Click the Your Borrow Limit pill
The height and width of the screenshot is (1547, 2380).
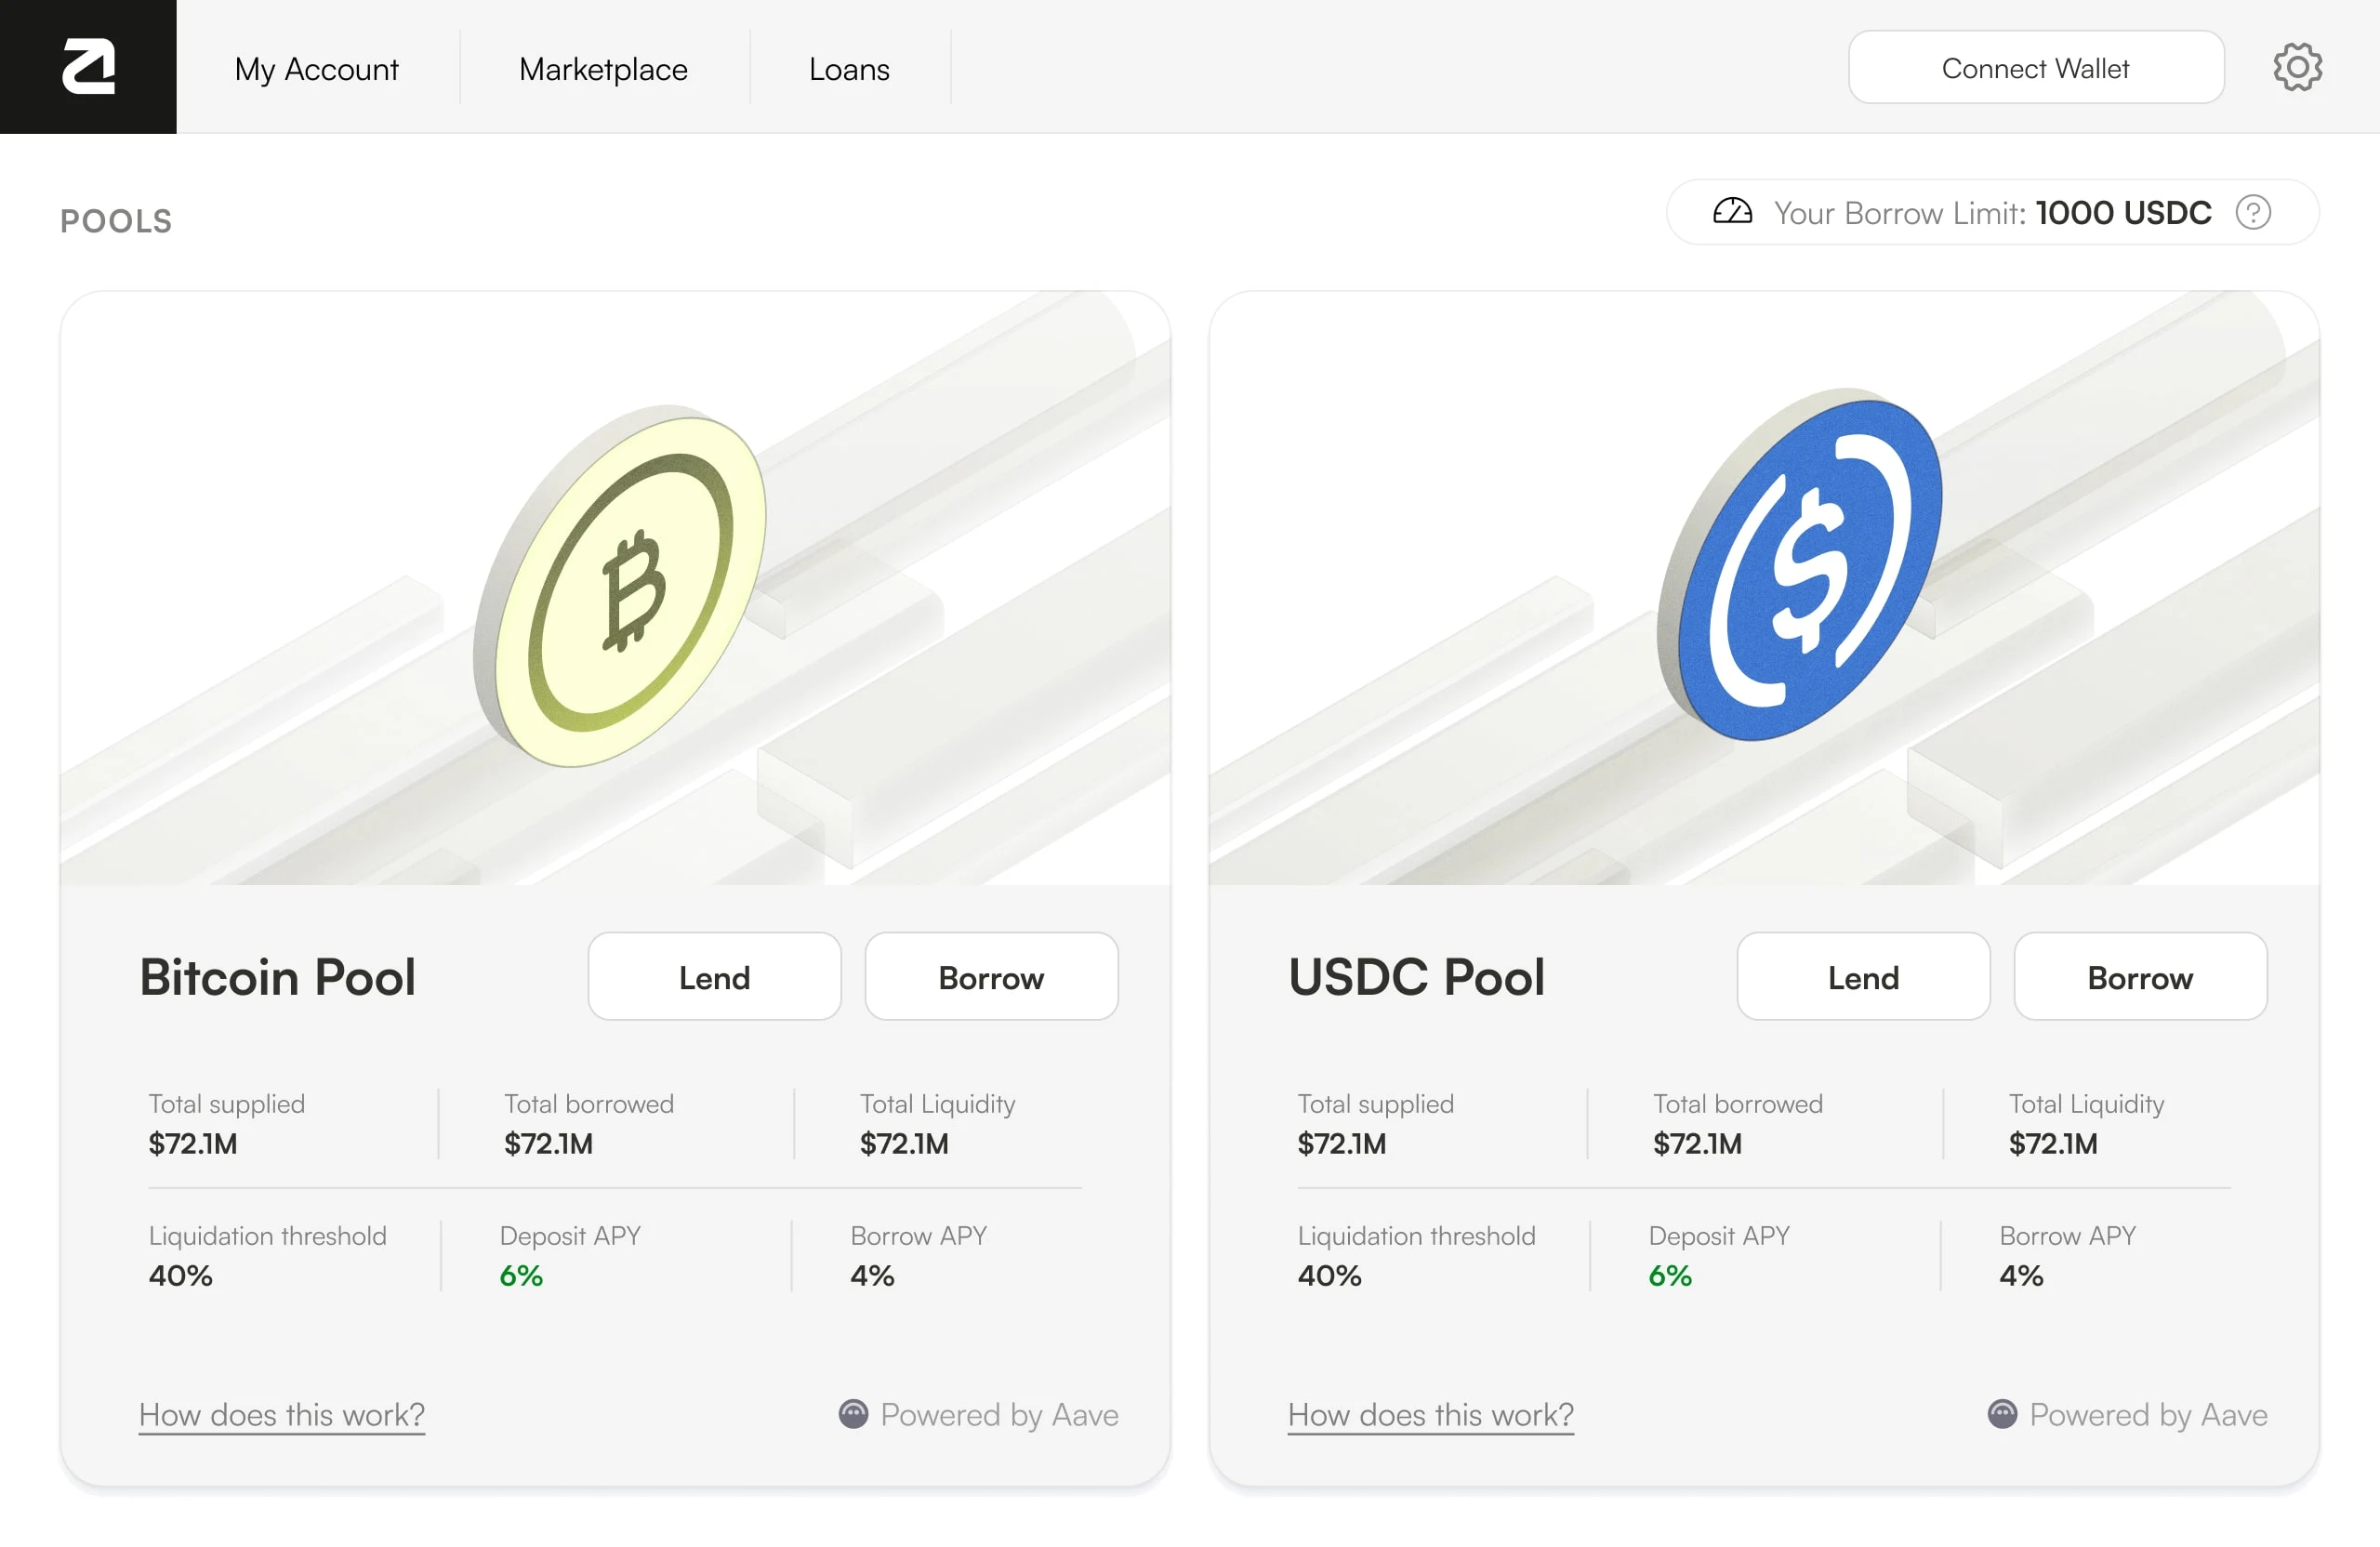pyautogui.click(x=1992, y=212)
